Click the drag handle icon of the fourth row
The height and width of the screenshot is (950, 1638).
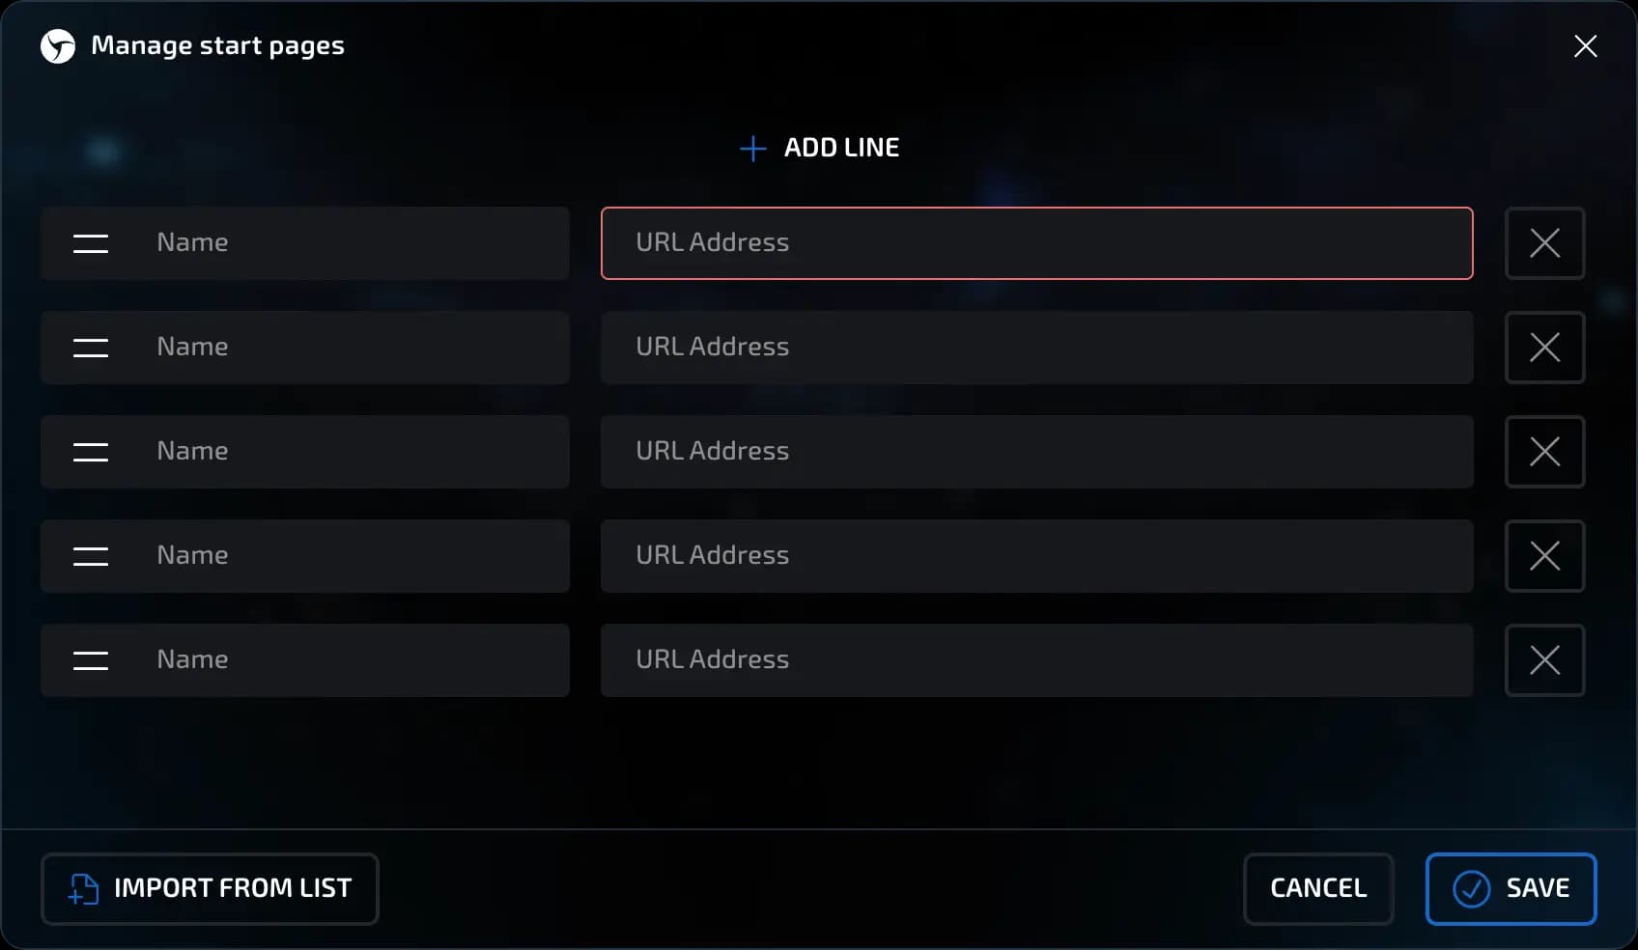91,556
